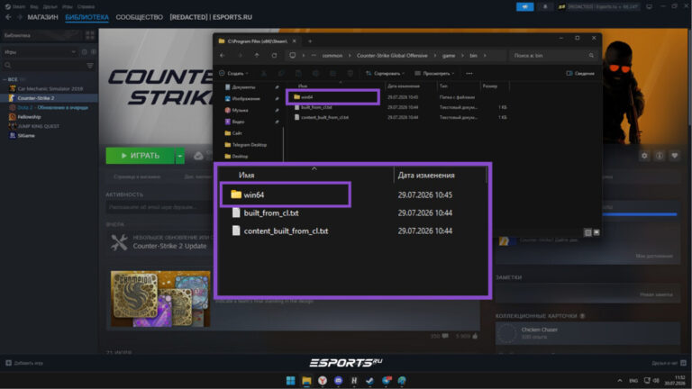Open the Вид menu in Steam

tap(33, 6)
